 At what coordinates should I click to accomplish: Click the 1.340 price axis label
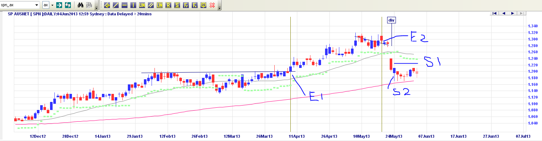[x=533, y=26]
